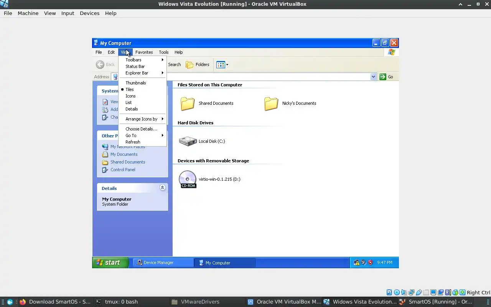
Task: Select Details view mode
Action: point(142,109)
